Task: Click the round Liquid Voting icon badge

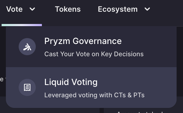Action: [x=27, y=87]
